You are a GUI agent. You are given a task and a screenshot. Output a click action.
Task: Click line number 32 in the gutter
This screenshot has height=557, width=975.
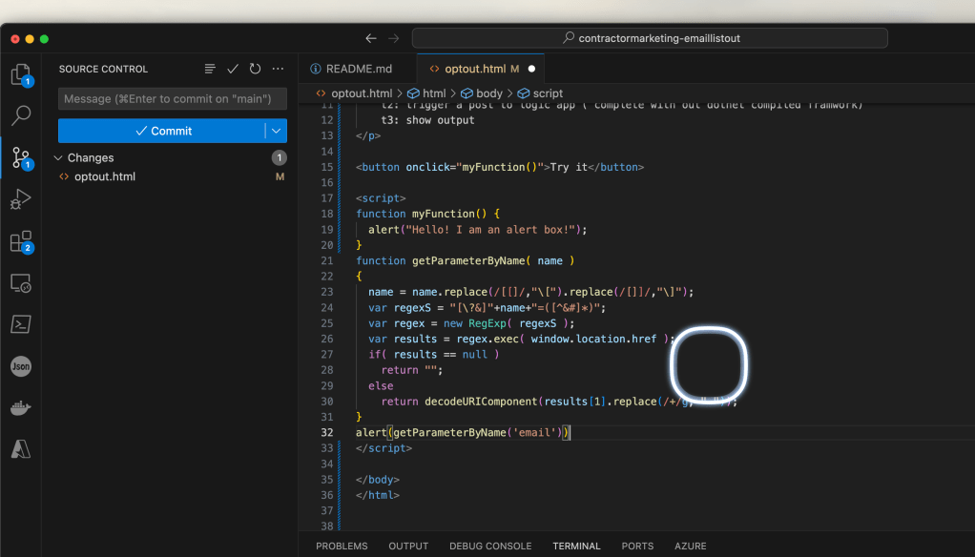pyautogui.click(x=327, y=433)
